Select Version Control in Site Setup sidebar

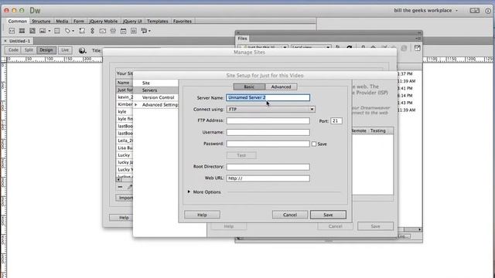coord(158,97)
